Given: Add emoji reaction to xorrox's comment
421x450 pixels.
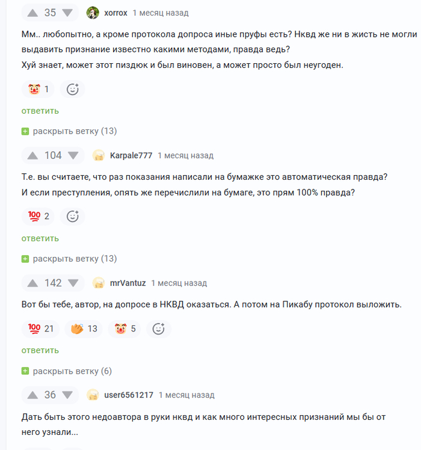Looking at the screenshot, I should [x=73, y=90].
